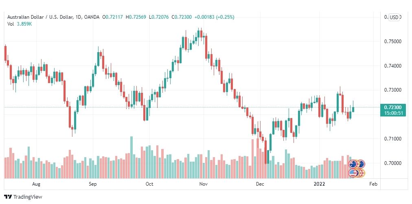Click the 15:00:51 bar countdown label
This screenshot has width=412, height=204.
click(x=393, y=113)
